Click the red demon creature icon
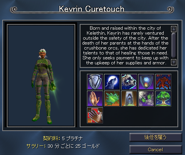Viewport: 185px width, 155px height. (x=163, y=82)
